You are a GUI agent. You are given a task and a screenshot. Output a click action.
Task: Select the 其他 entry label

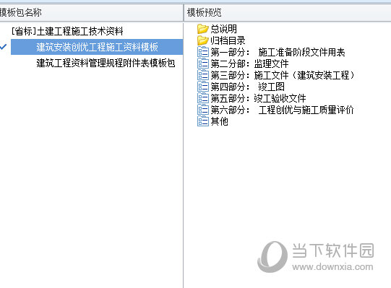point(220,121)
